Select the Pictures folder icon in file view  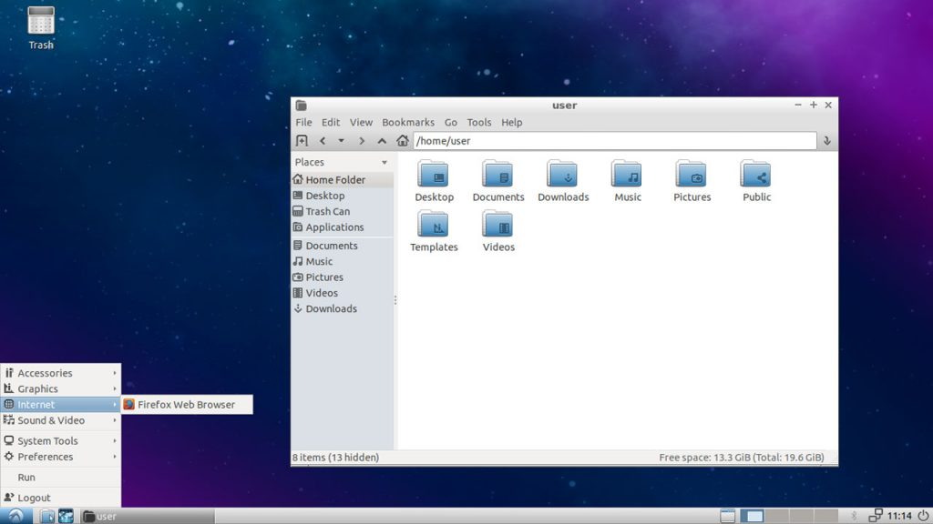[692, 174]
